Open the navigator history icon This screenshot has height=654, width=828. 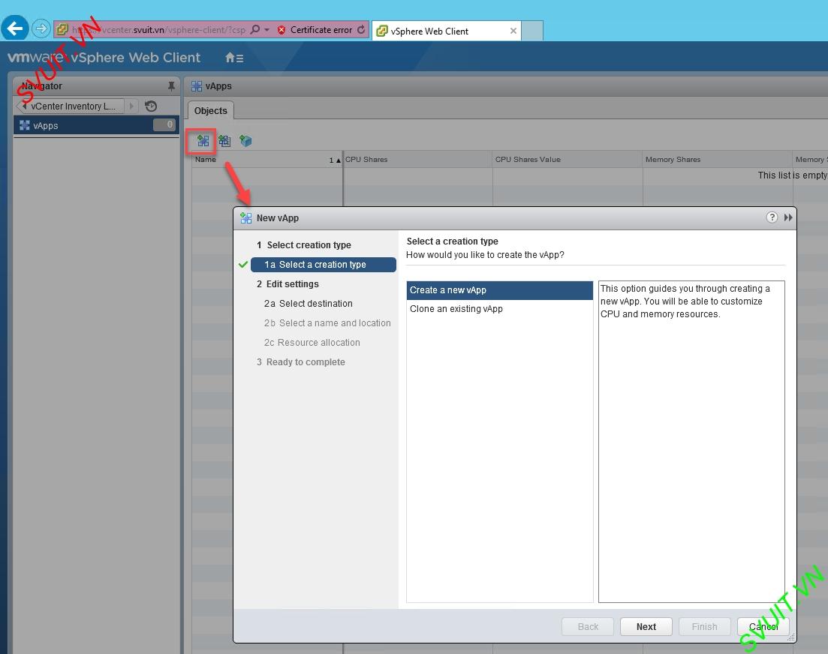(x=150, y=106)
